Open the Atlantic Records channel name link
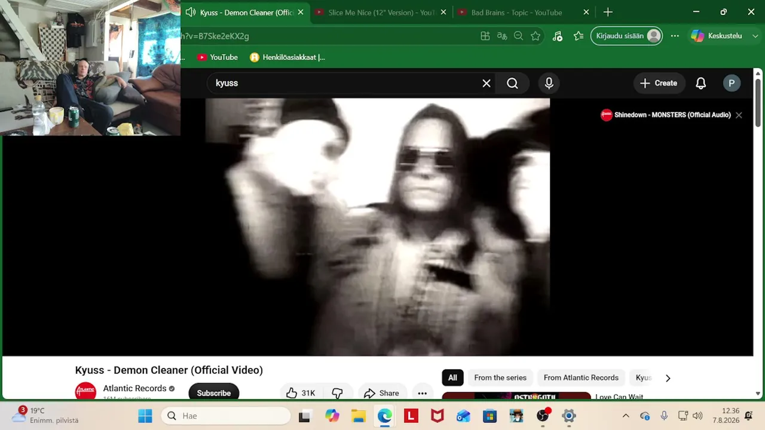Image resolution: width=765 pixels, height=430 pixels. point(134,388)
